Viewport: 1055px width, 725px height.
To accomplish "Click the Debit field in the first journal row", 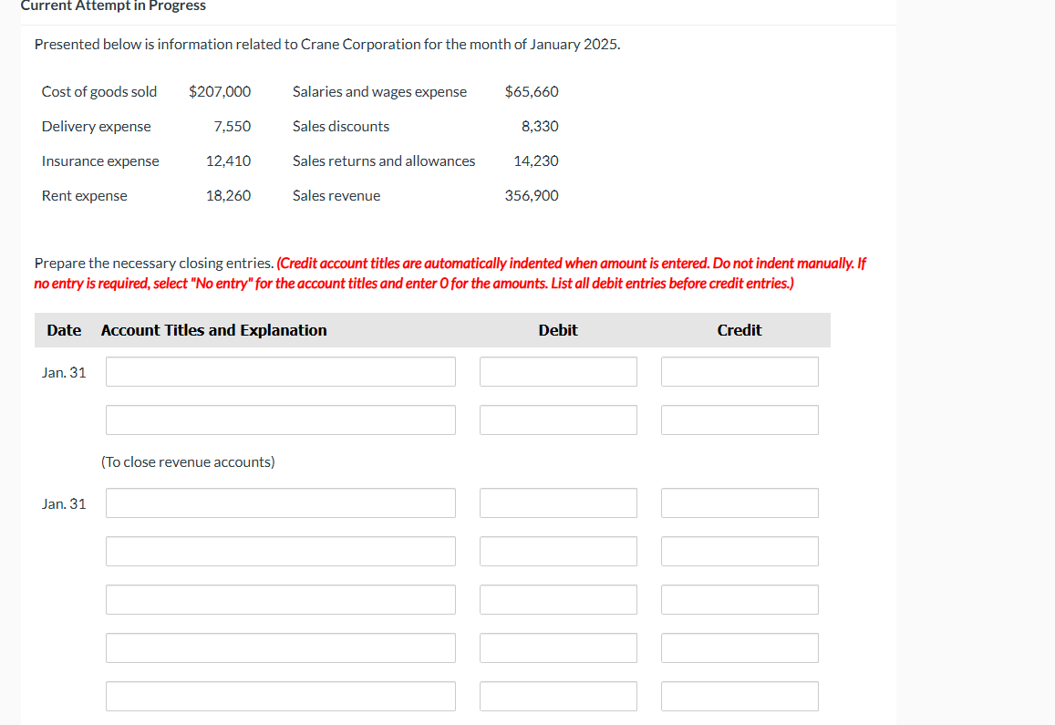I will point(558,371).
